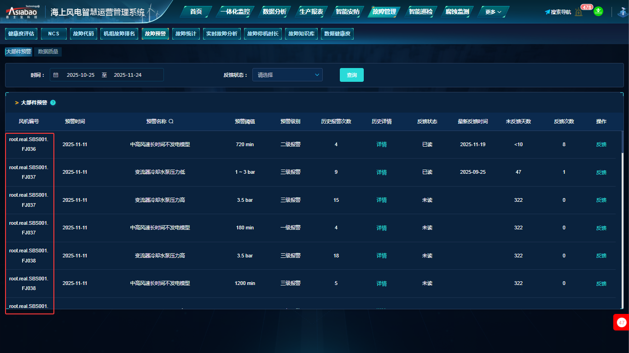Collapse the 大部件预警 section arrow

(x=17, y=103)
